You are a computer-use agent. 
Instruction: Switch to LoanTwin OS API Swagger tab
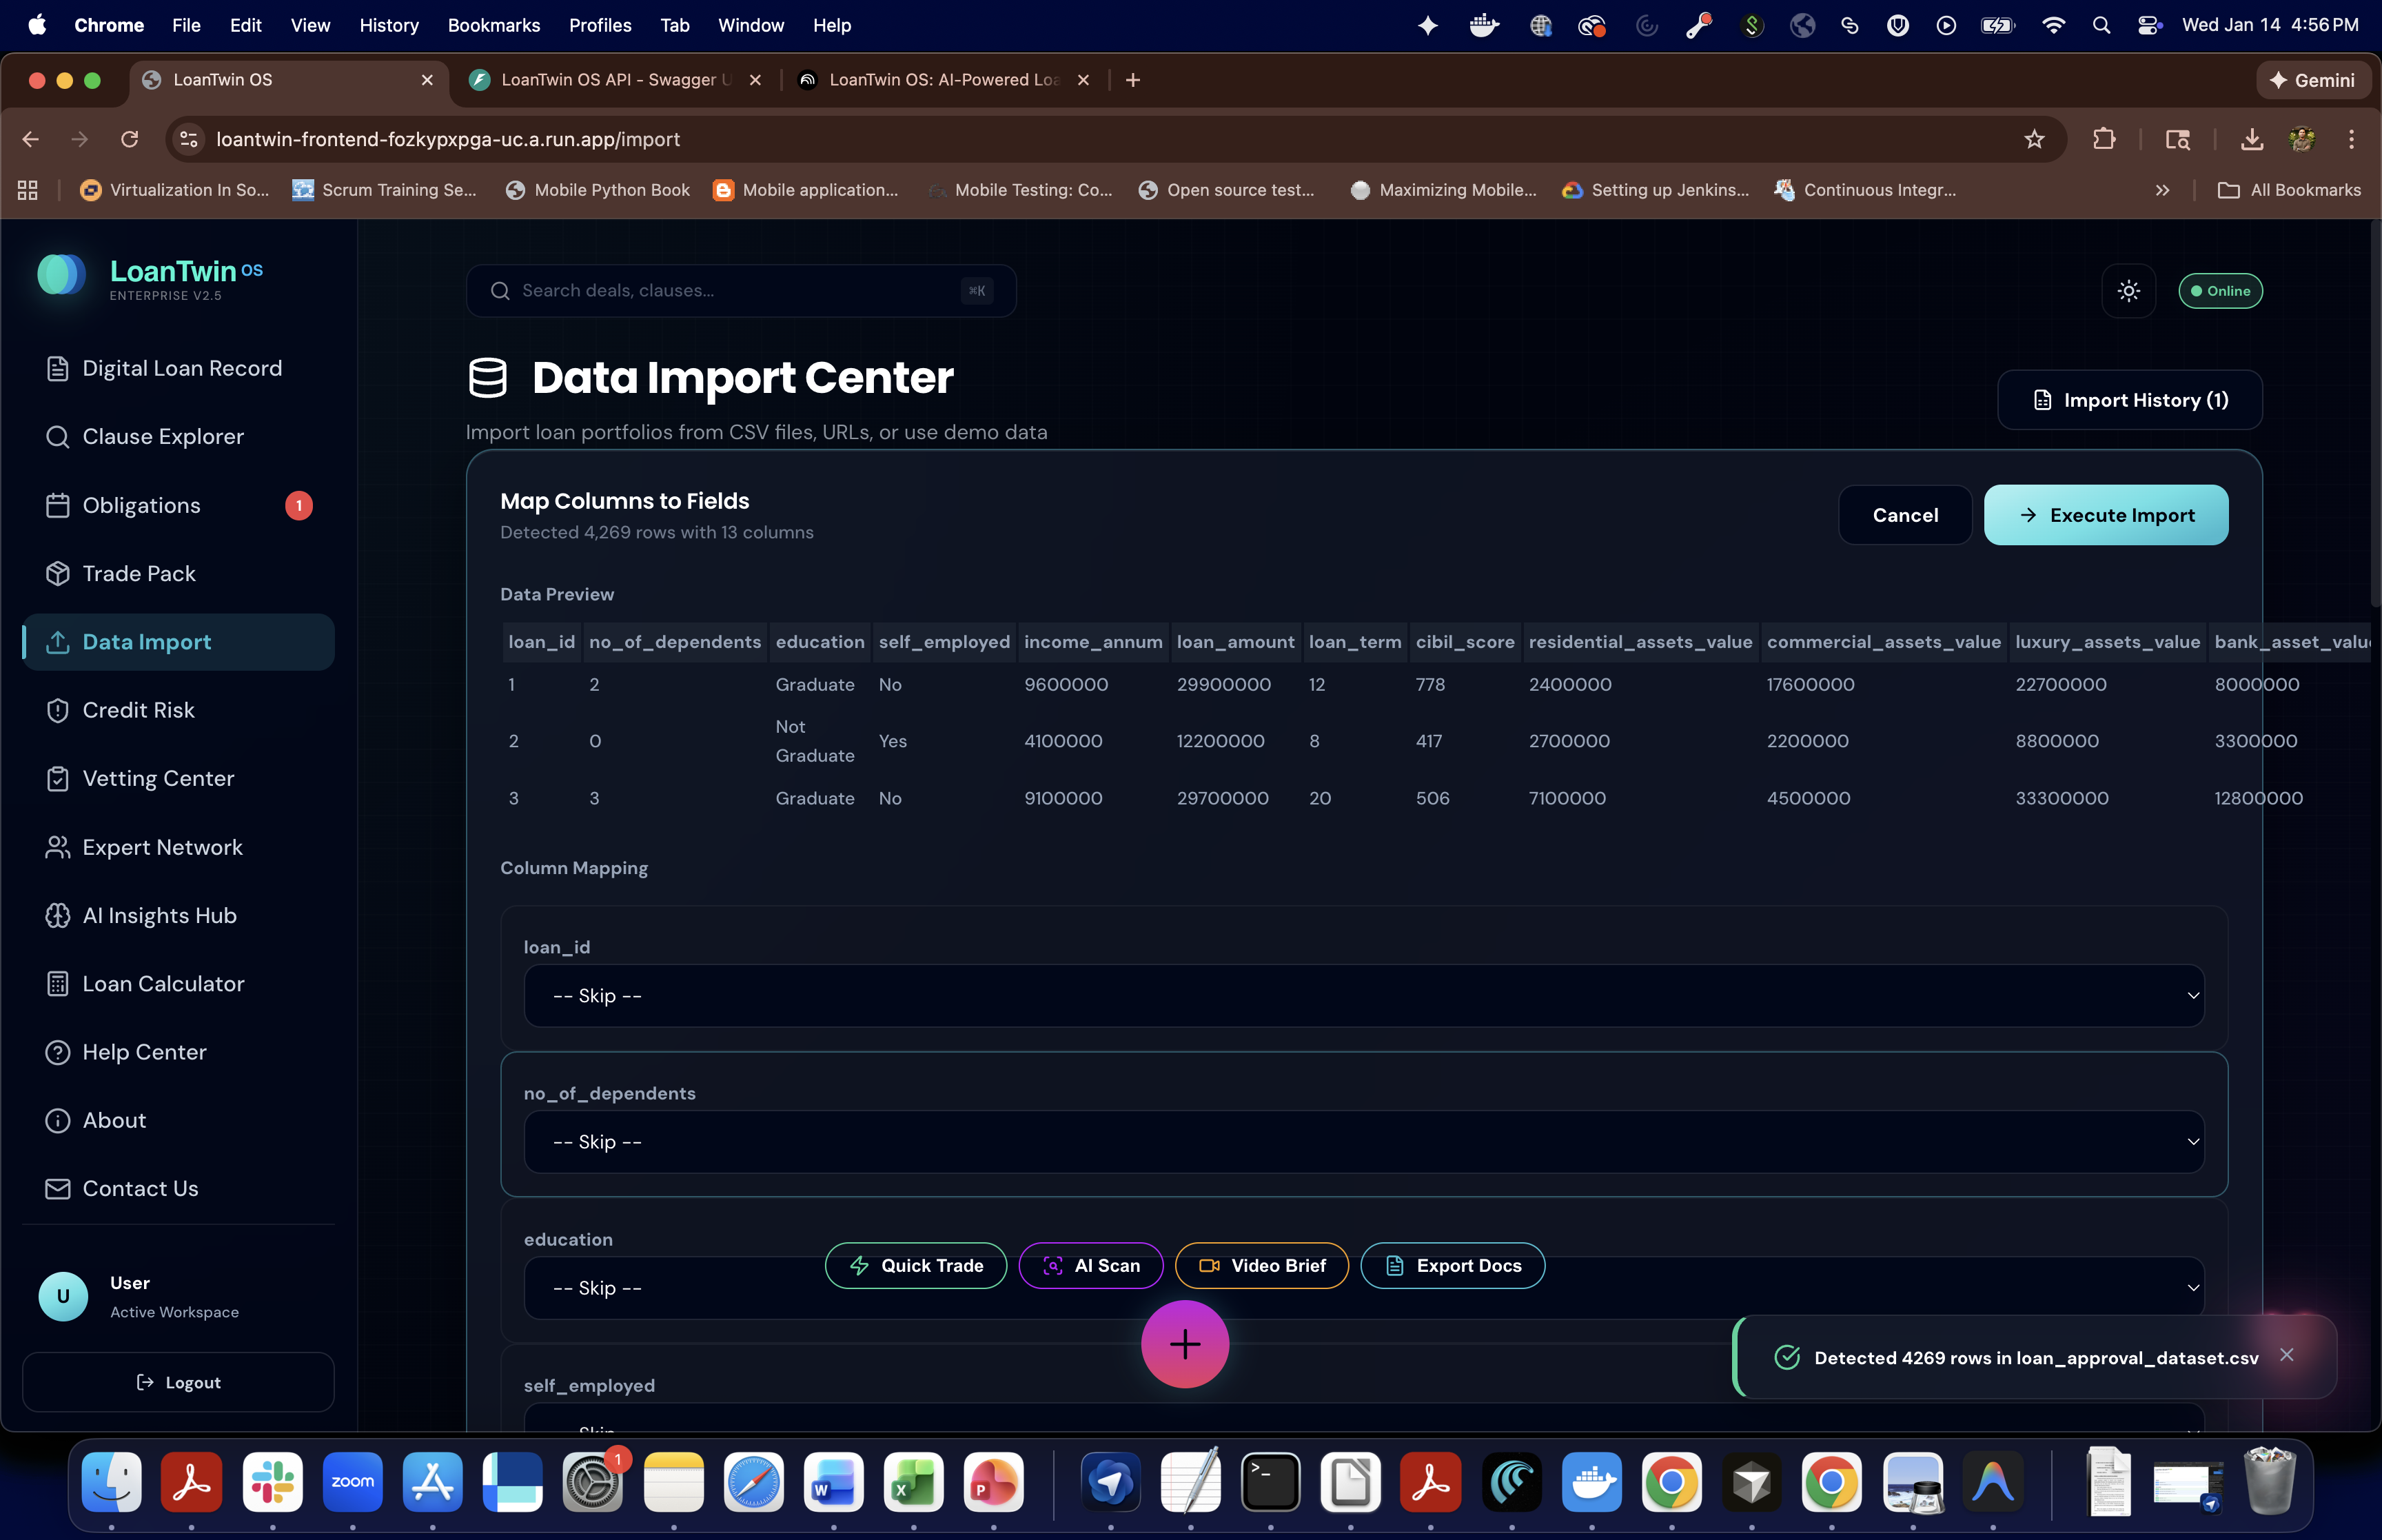pos(615,80)
